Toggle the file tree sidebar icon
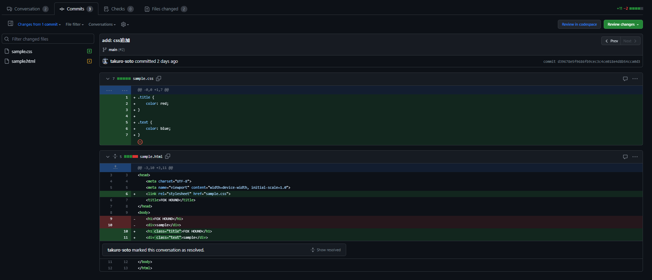 point(10,24)
